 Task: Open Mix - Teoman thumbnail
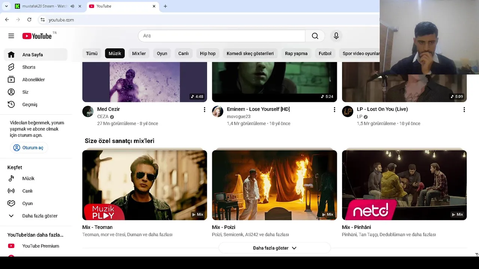pos(144,185)
